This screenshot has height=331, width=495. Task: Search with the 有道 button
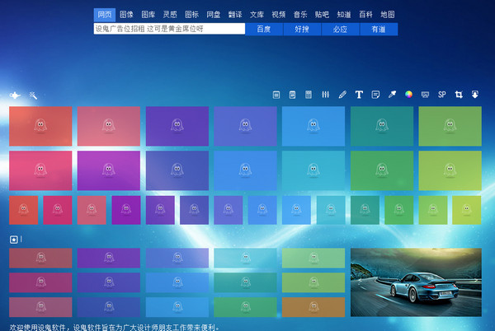[x=379, y=29]
